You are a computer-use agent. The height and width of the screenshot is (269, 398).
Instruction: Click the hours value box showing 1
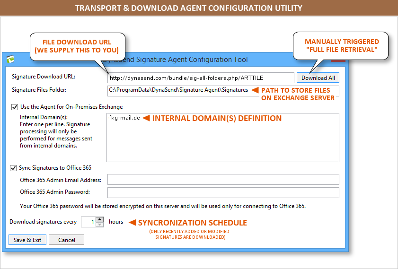click(88, 222)
